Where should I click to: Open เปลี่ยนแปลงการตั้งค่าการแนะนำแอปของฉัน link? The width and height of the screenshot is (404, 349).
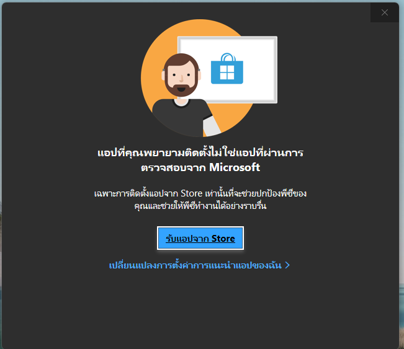[195, 265]
